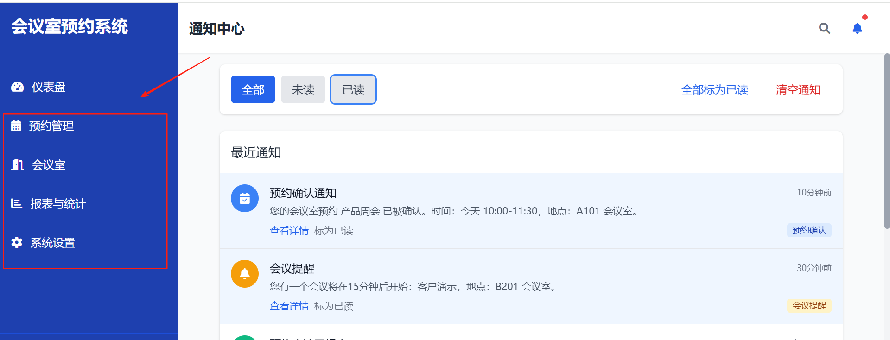890x340 pixels.
Task: Click the 会议提醒 notification title
Action: point(292,269)
